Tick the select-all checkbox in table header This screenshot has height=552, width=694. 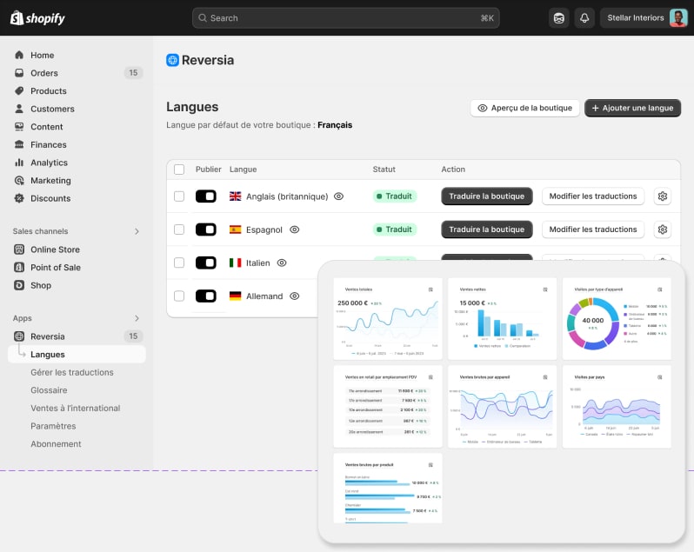click(179, 170)
